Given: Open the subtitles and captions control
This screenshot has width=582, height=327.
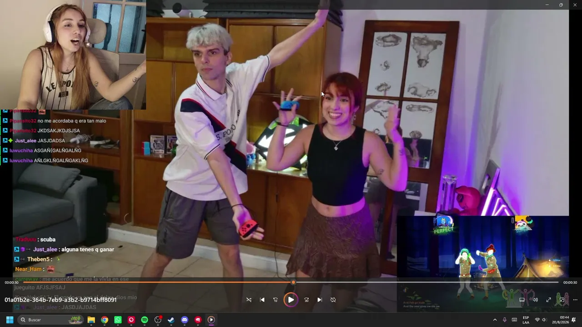Looking at the screenshot, I should tap(522, 300).
